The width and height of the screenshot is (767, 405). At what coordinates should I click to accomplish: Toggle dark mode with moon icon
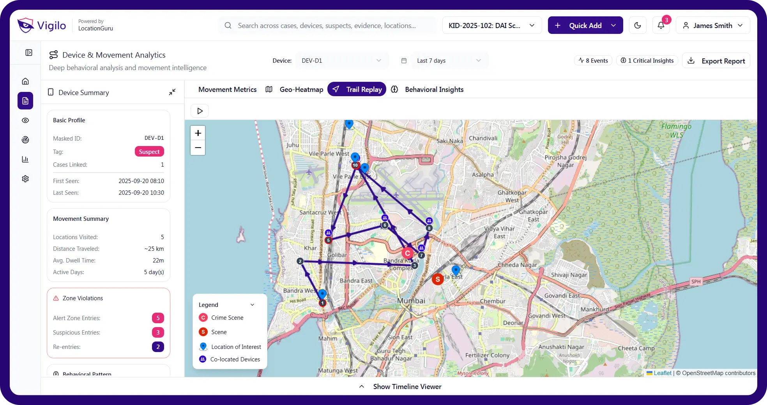point(638,25)
